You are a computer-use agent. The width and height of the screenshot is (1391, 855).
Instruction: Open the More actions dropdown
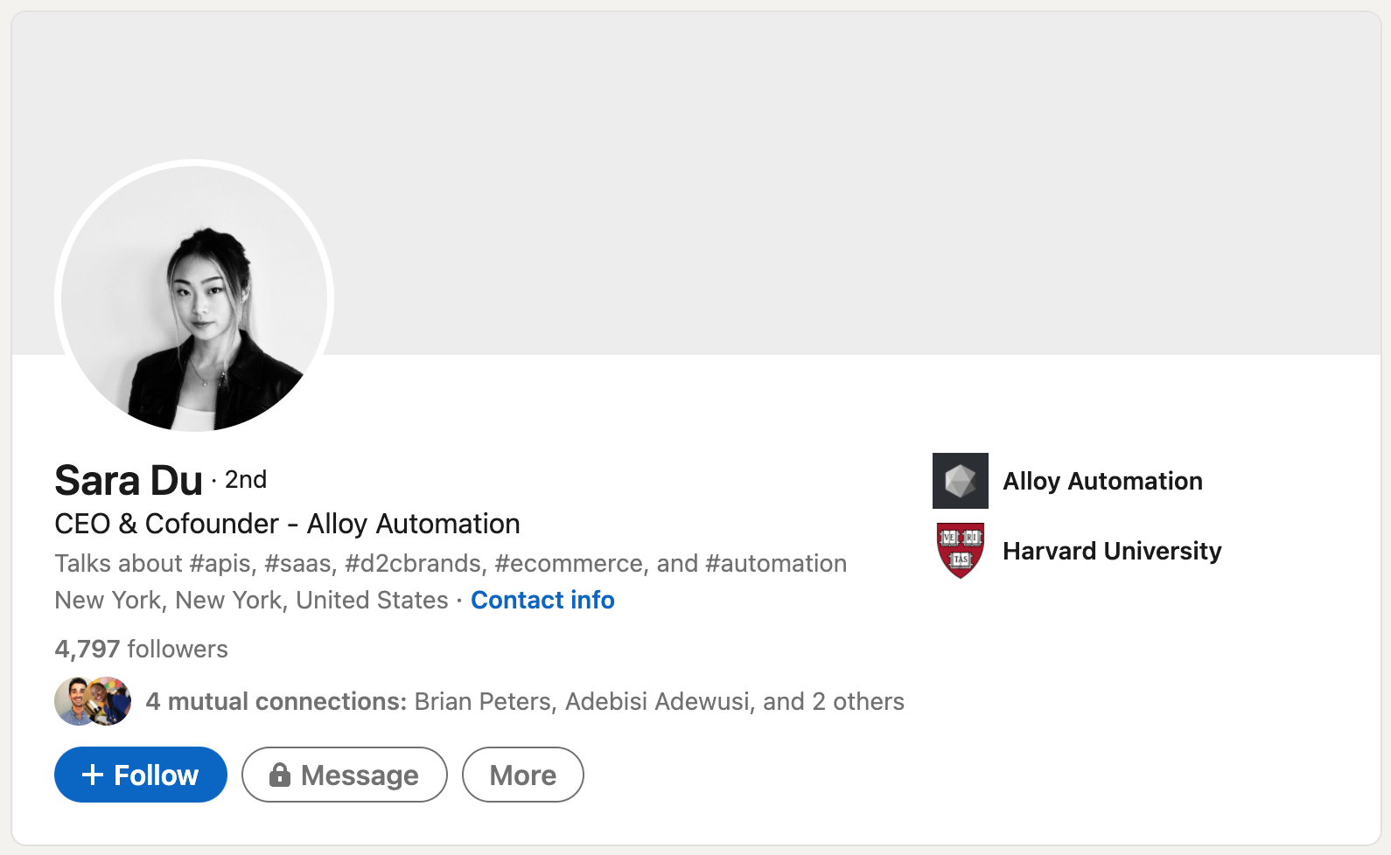(x=522, y=775)
